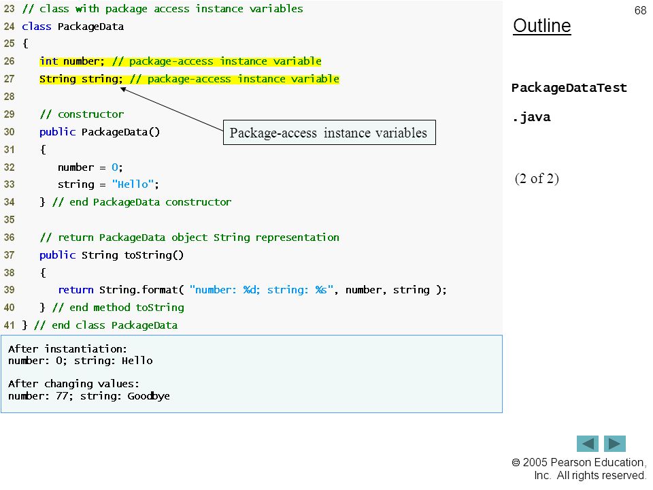Click string = "Hello"; statement
This screenshot has height=490, width=653.
coord(108,184)
